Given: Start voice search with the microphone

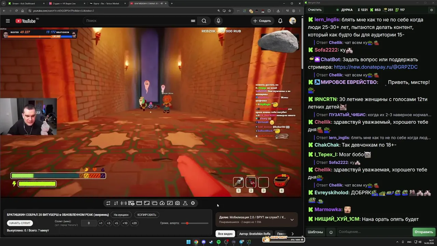Looking at the screenshot, I should coord(218,21).
